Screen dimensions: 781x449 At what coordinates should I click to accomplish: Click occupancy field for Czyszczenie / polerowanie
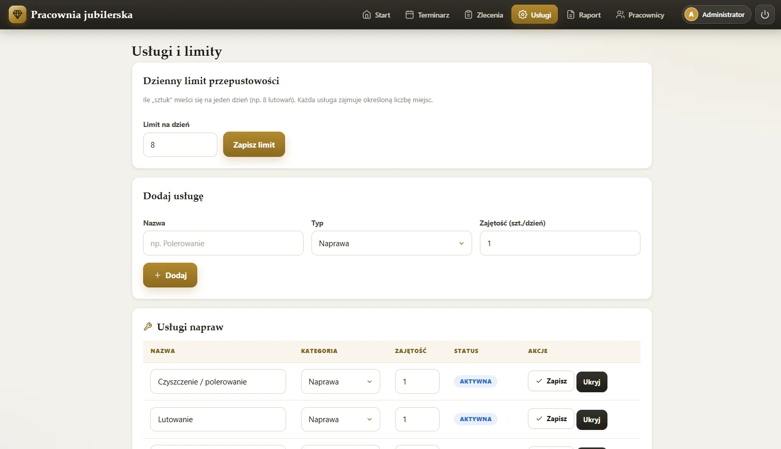[417, 381]
